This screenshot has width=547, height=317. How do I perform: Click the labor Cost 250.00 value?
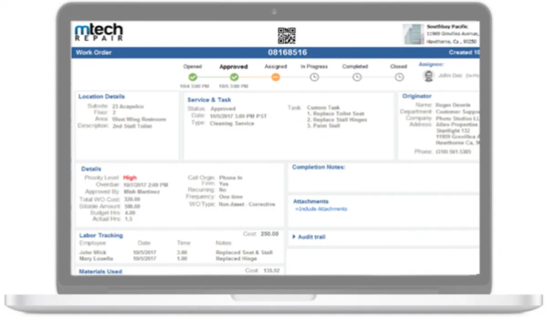(269, 234)
